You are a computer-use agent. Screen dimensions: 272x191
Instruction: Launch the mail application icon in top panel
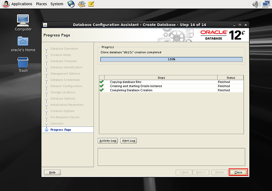point(82,4)
